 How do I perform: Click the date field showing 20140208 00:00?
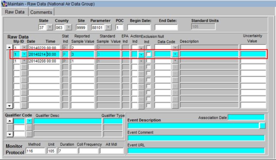pos(44,61)
